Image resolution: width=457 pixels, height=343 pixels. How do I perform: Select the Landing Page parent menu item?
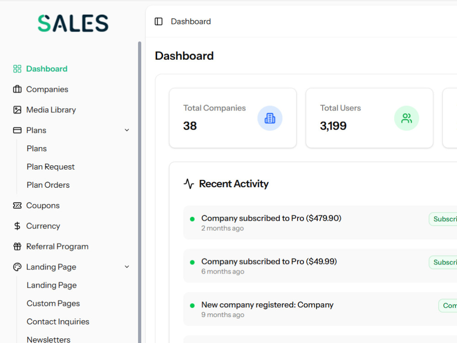(x=51, y=267)
